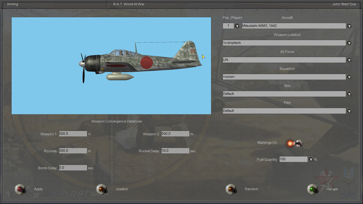This screenshot has width=363, height=204.
Task: Click the Bomb Delay input field
Action: coord(73,168)
